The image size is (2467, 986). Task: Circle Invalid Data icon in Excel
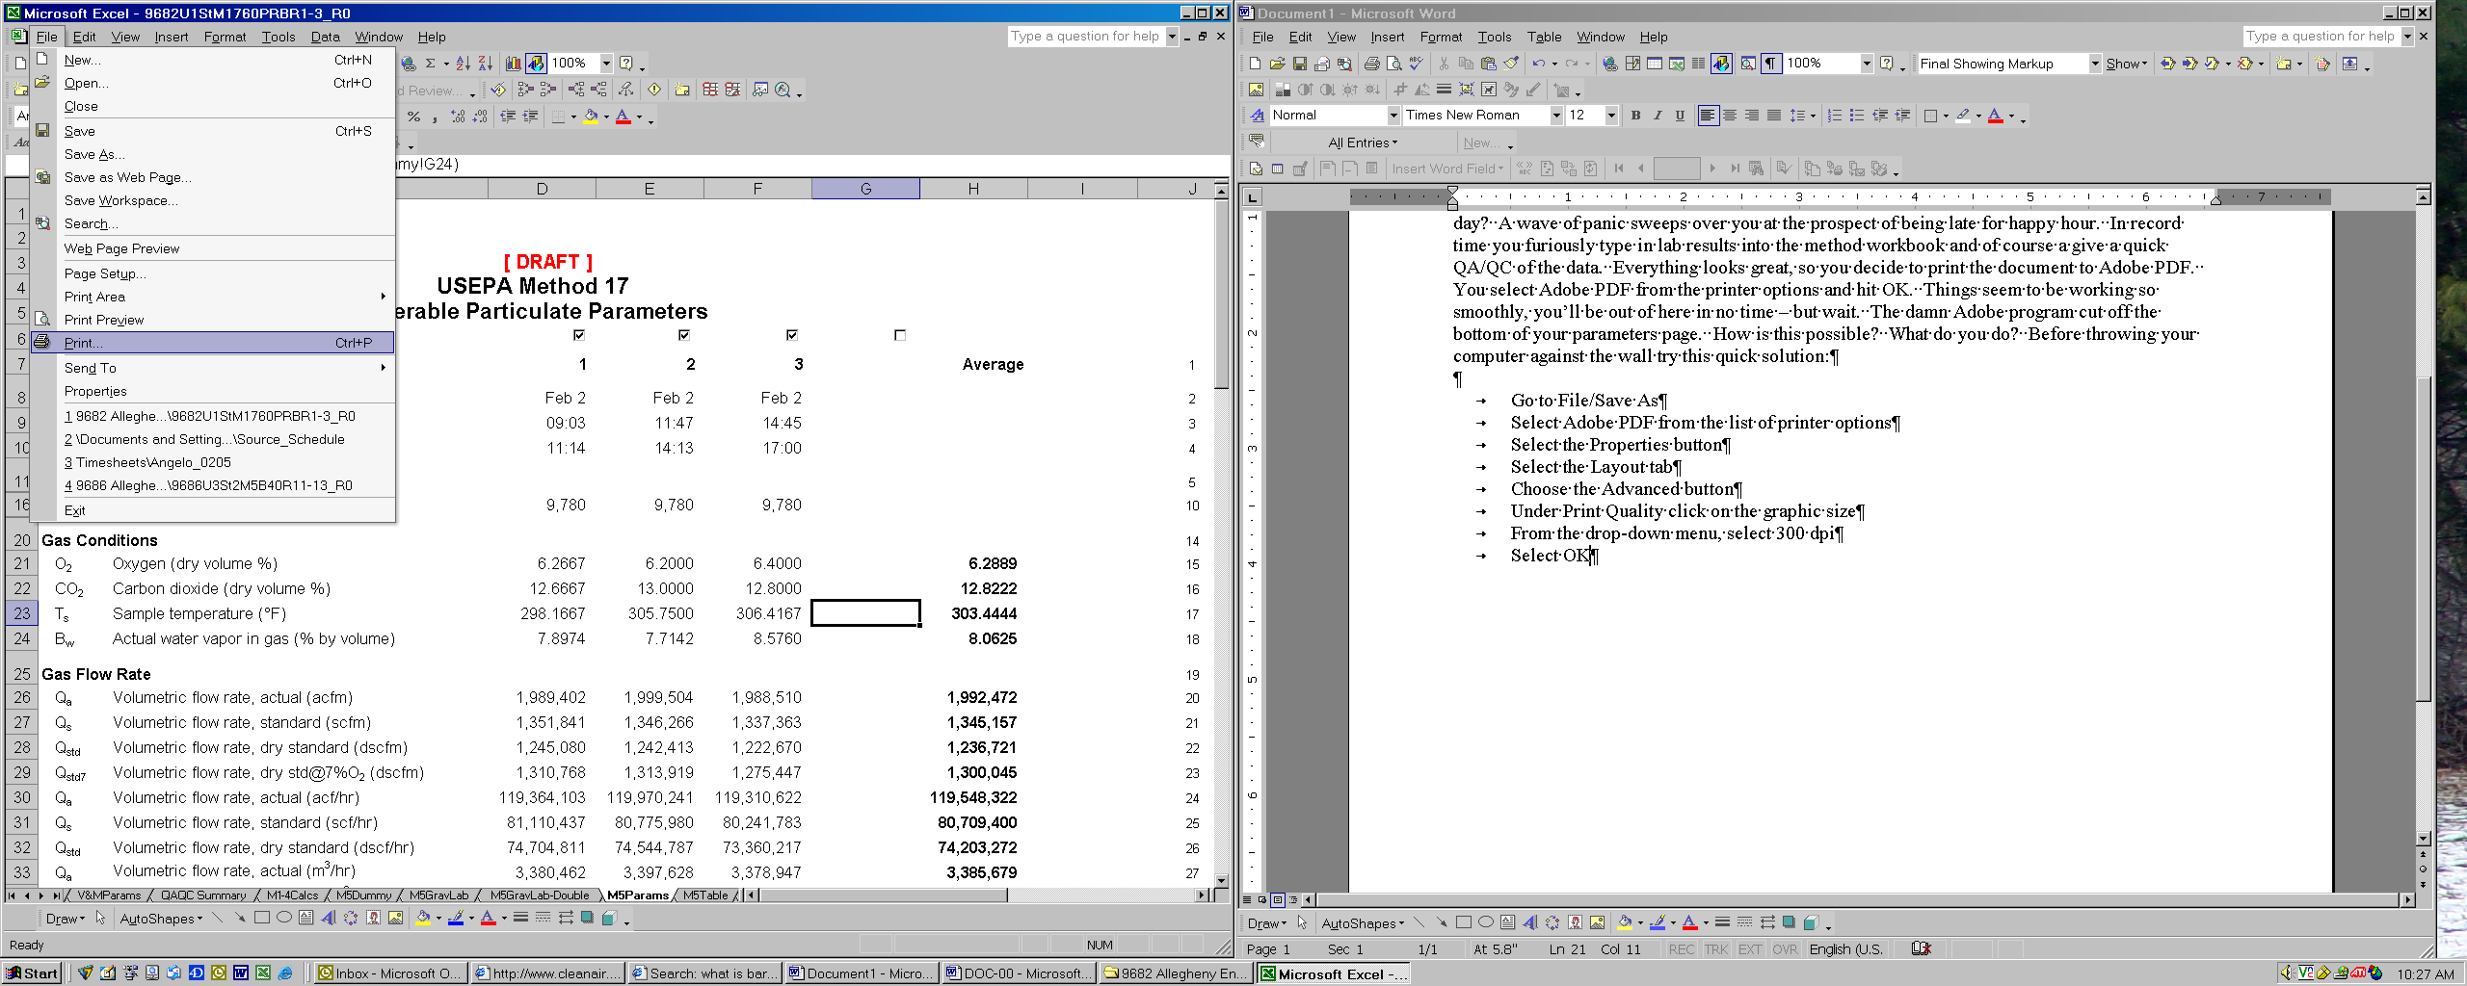point(710,90)
